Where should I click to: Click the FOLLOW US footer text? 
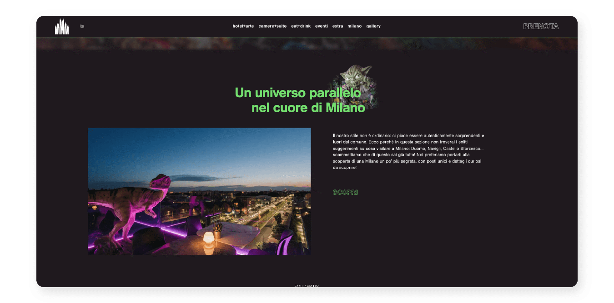(x=306, y=286)
